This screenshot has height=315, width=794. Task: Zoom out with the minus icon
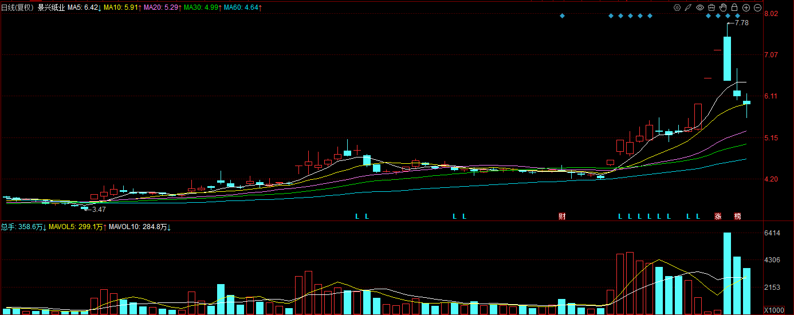757,7
